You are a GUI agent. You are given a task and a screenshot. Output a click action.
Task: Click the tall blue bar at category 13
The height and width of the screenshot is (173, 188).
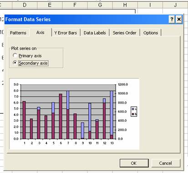112,113
